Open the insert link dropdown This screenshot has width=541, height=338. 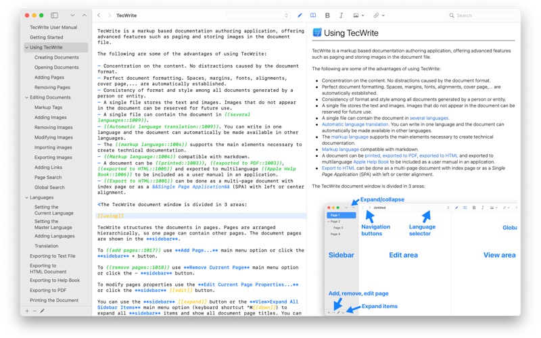tap(379, 15)
